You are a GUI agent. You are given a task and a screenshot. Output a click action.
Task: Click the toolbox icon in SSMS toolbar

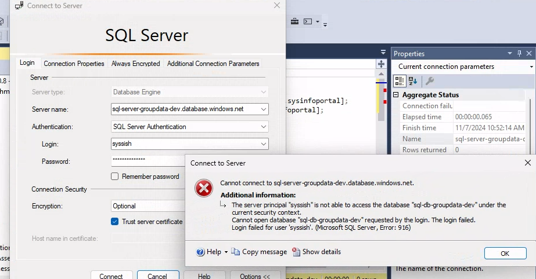pos(294,21)
